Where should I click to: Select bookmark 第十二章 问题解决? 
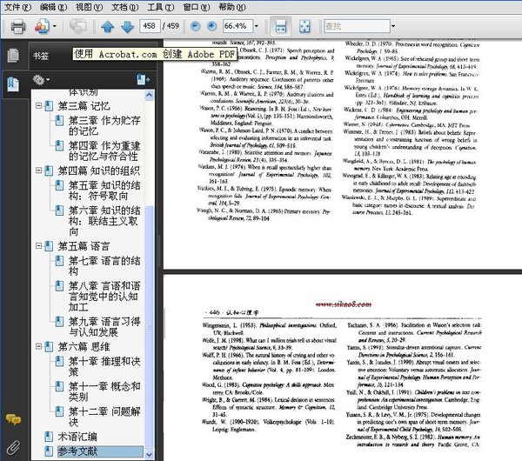[104, 417]
